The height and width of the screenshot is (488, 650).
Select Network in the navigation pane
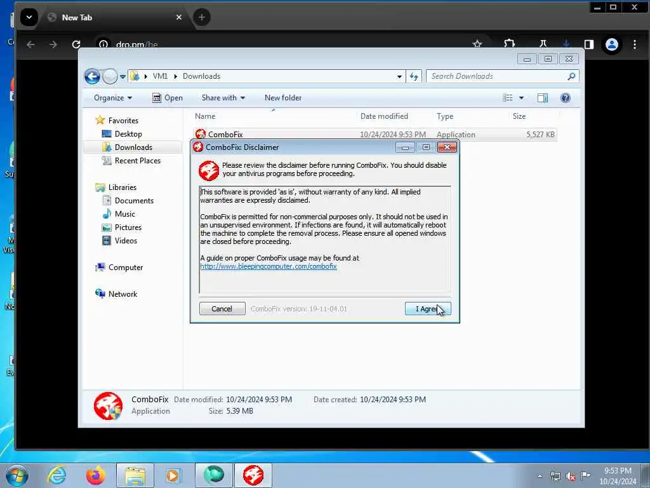click(x=123, y=294)
